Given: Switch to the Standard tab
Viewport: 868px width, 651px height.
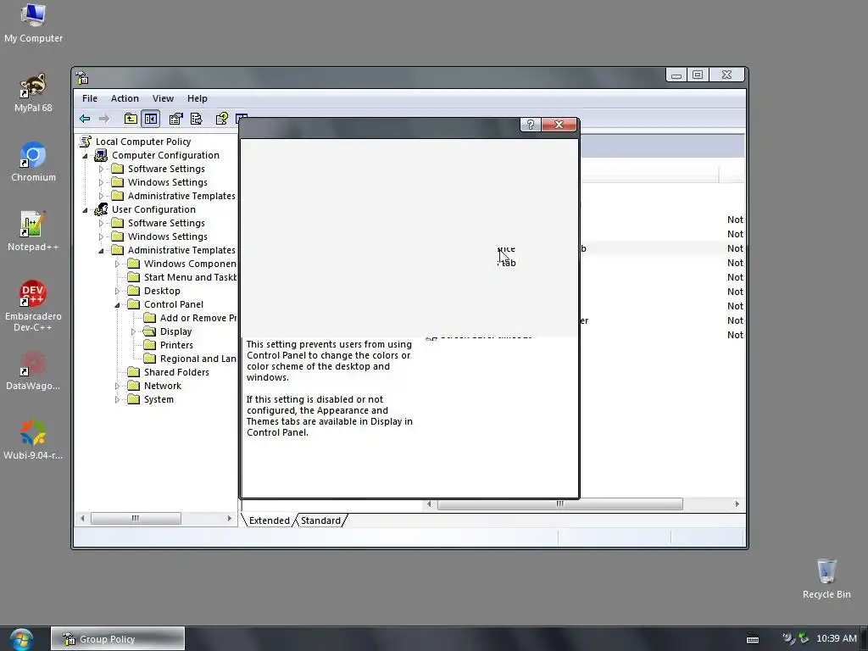Looking at the screenshot, I should click(320, 520).
